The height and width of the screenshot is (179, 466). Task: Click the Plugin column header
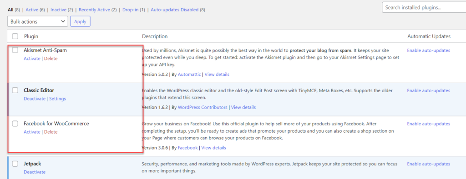click(x=31, y=36)
